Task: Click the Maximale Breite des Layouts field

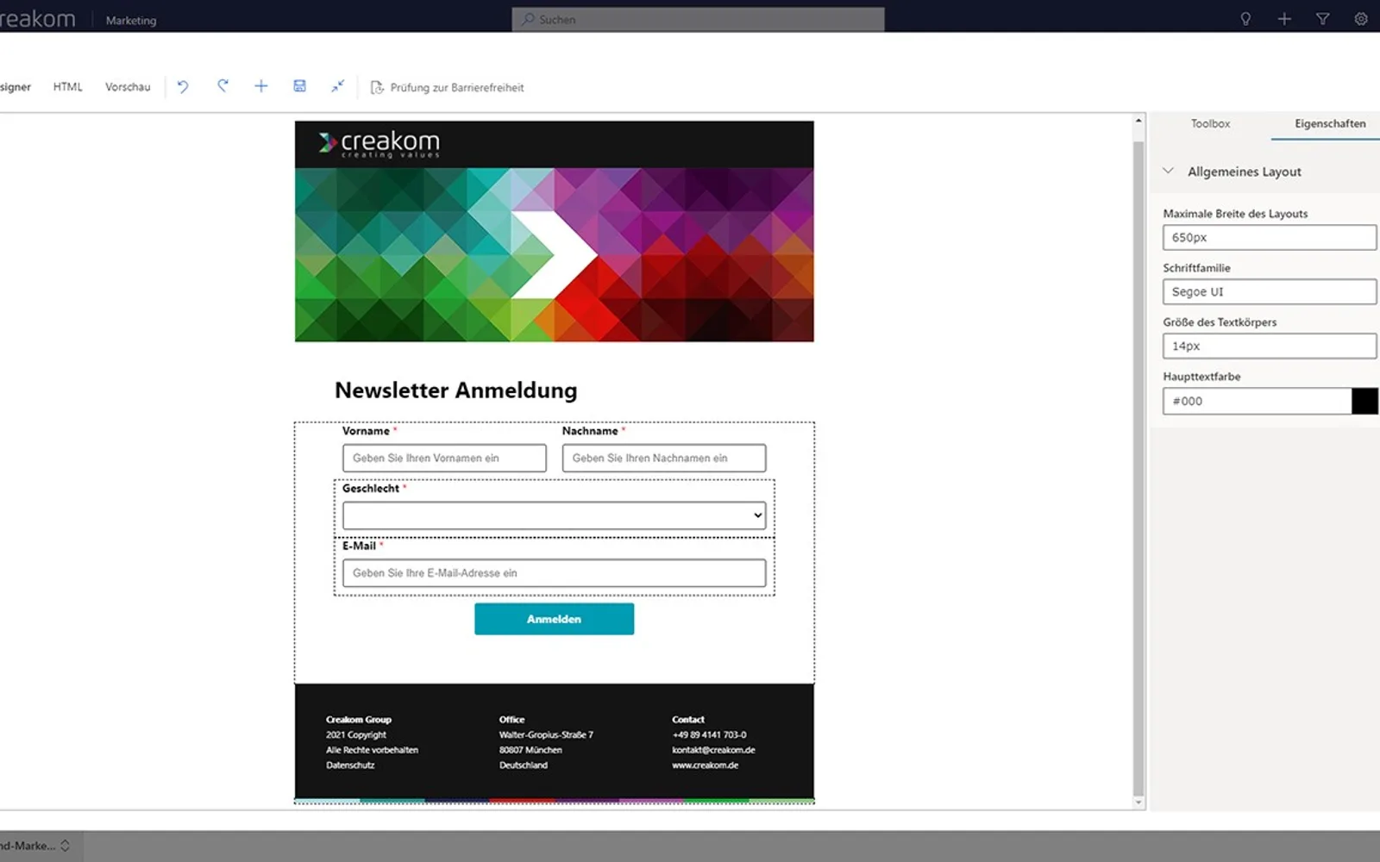Action: 1269,237
